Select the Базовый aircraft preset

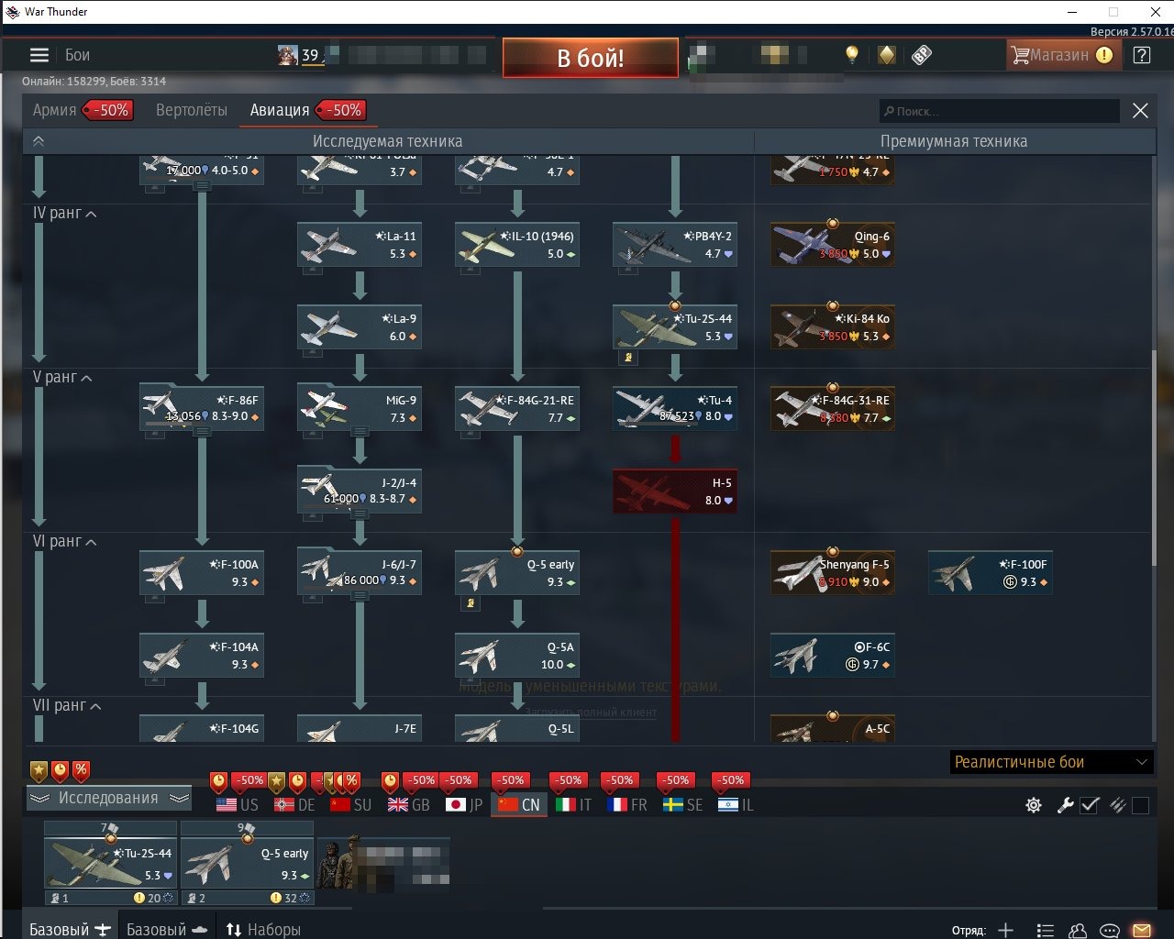[70, 930]
